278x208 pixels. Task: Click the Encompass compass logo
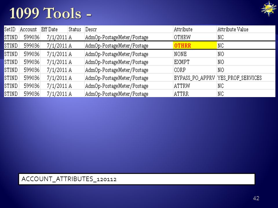[269, 9]
